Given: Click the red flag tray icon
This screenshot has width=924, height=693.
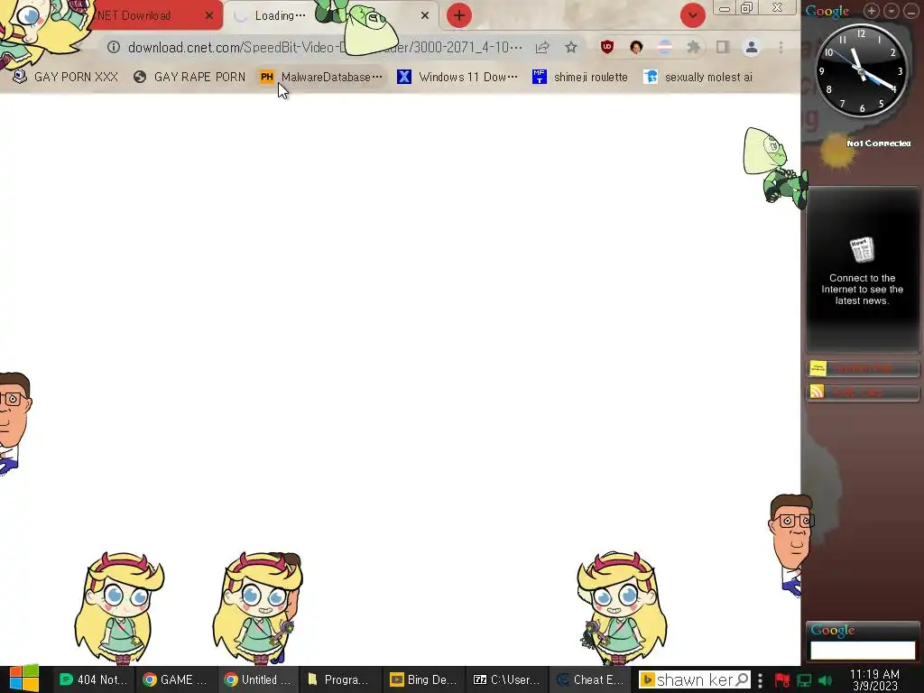Looking at the screenshot, I should 782,680.
